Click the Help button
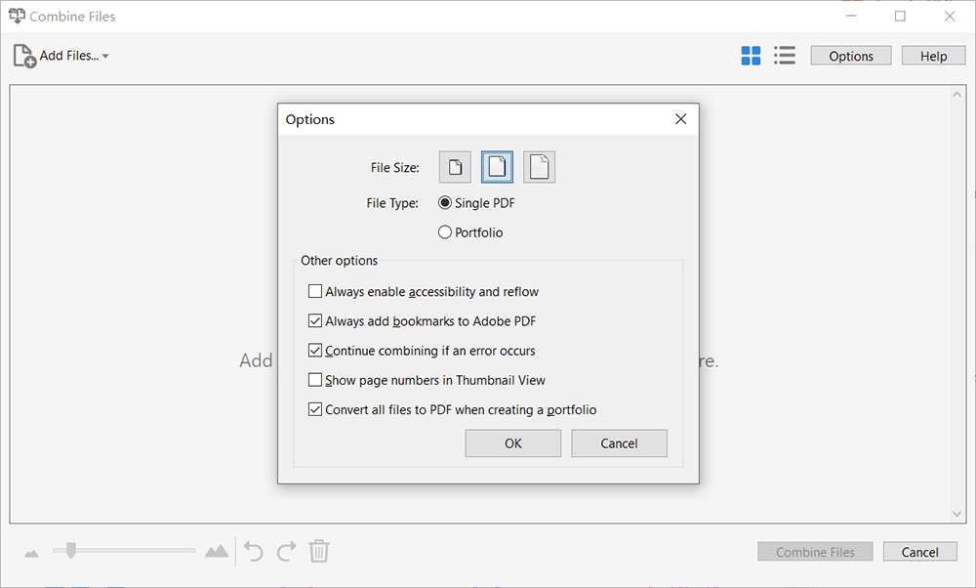976x588 pixels. point(933,56)
